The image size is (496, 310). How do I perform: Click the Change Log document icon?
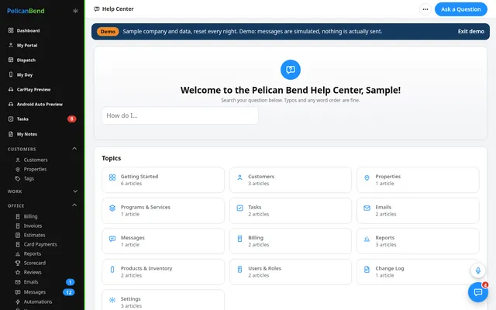(x=367, y=269)
